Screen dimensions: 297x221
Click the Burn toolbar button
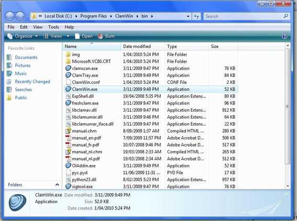pyautogui.click(x=106, y=36)
